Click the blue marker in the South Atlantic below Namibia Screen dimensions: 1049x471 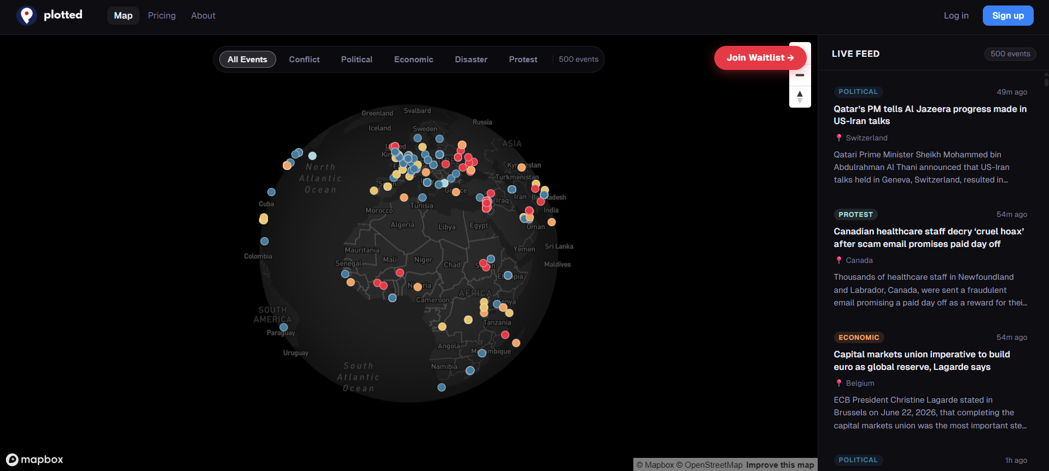pos(441,387)
